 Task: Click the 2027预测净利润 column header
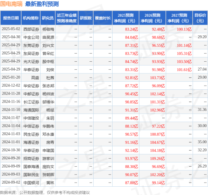(x=179, y=18)
